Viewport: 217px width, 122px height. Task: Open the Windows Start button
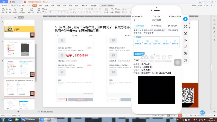click(3, 120)
